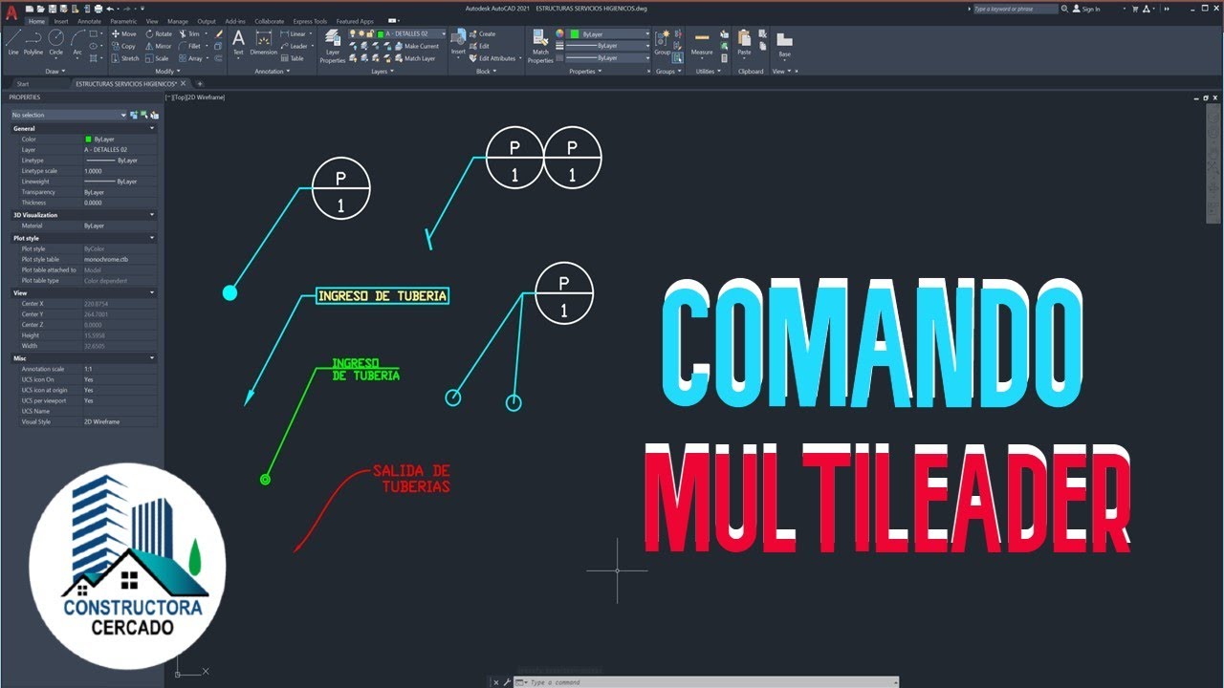Click the Copy tool in Modify panel
The height and width of the screenshot is (688, 1224).
tap(124, 46)
